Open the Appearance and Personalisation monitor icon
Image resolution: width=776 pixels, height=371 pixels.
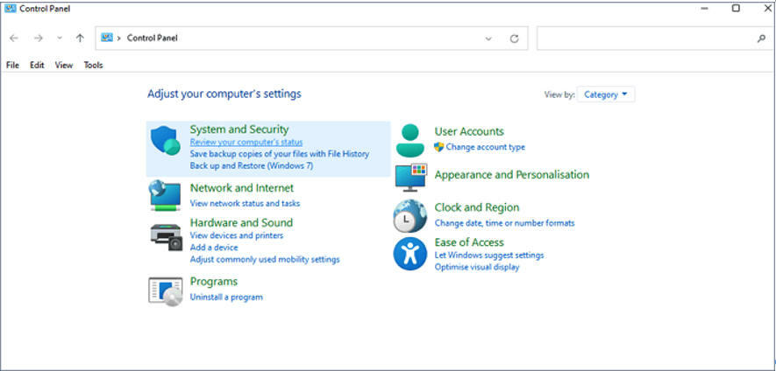click(x=410, y=178)
